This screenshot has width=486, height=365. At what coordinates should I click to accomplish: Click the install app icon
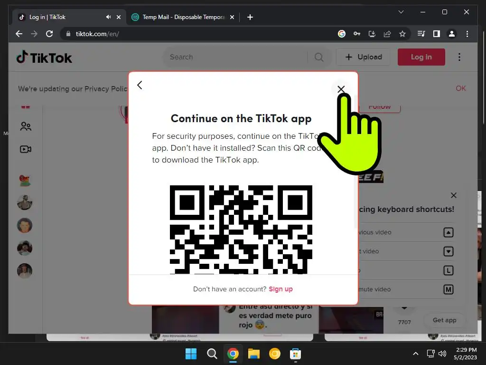(372, 34)
